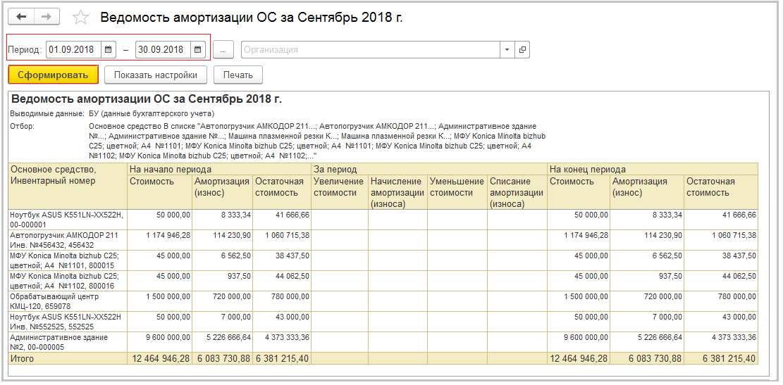The image size is (783, 385).
Task: Click starting depreciation cell 5 226 666,64
Action: click(x=222, y=342)
